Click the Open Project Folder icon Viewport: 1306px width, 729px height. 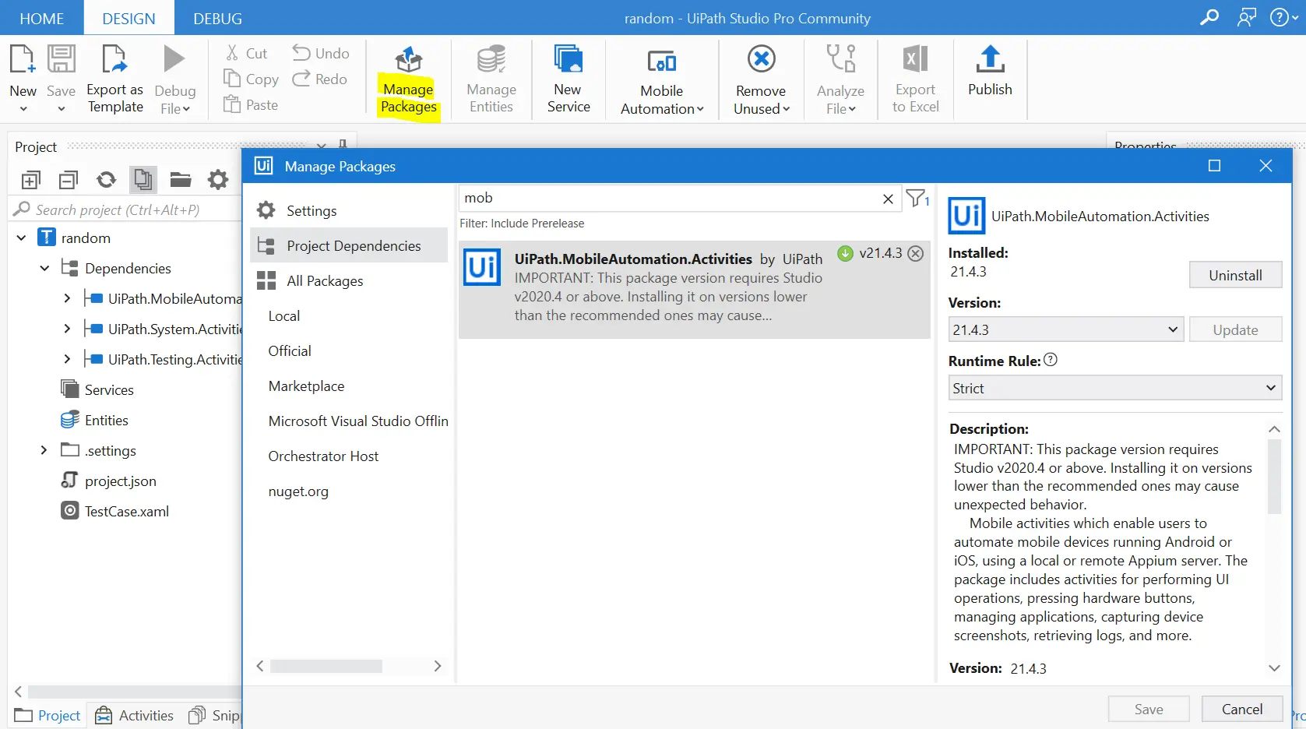coord(181,180)
